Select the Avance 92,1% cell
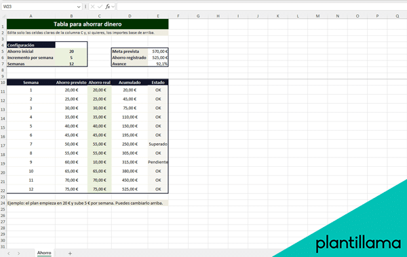This screenshot has width=407, height=257. [158, 64]
